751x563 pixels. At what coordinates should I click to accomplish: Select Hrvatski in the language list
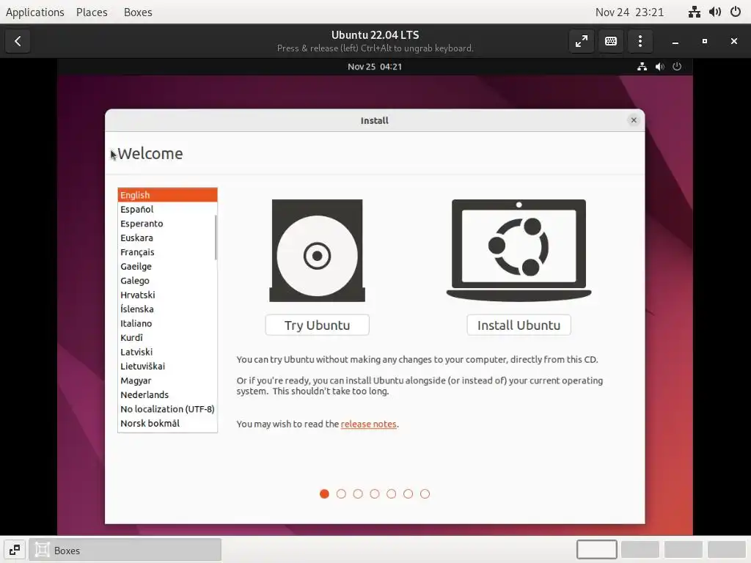click(167, 295)
